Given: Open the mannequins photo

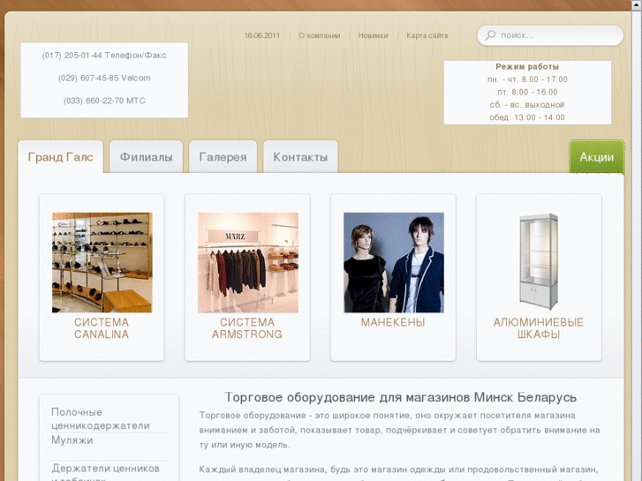Looking at the screenshot, I should coord(394,262).
